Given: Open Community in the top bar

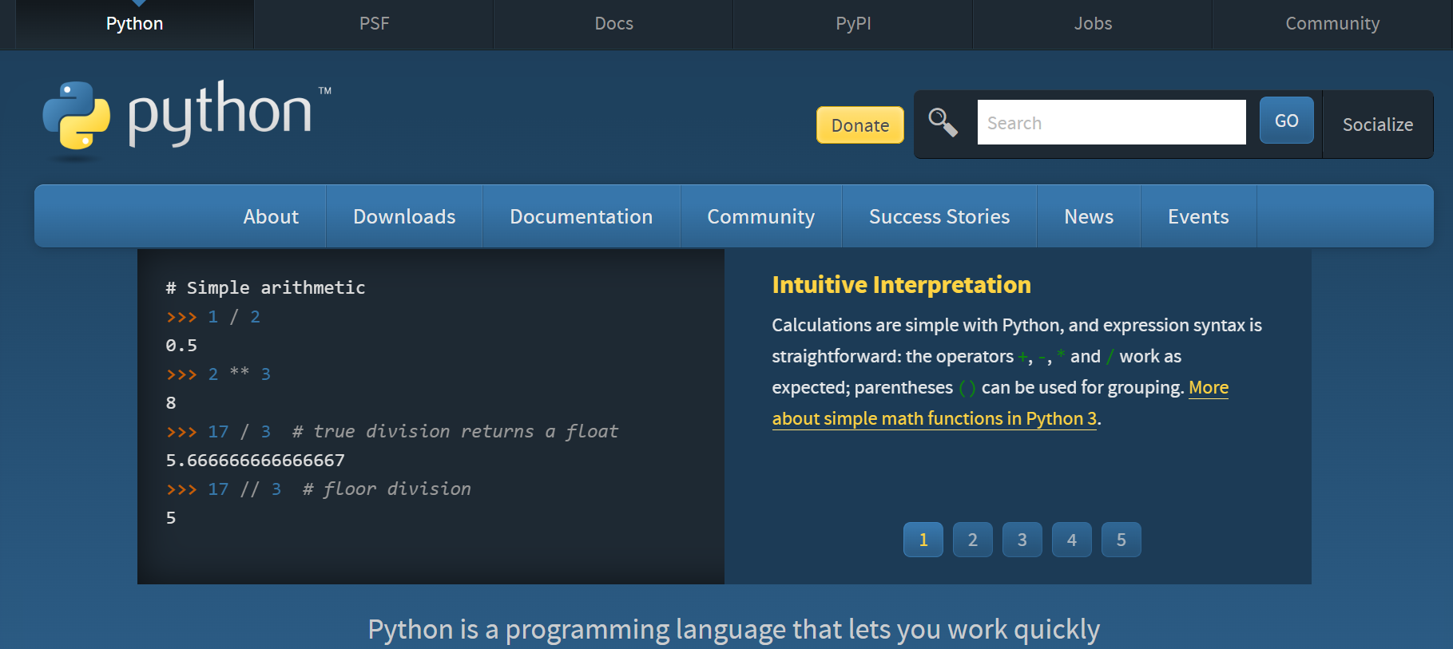Looking at the screenshot, I should click(1332, 24).
